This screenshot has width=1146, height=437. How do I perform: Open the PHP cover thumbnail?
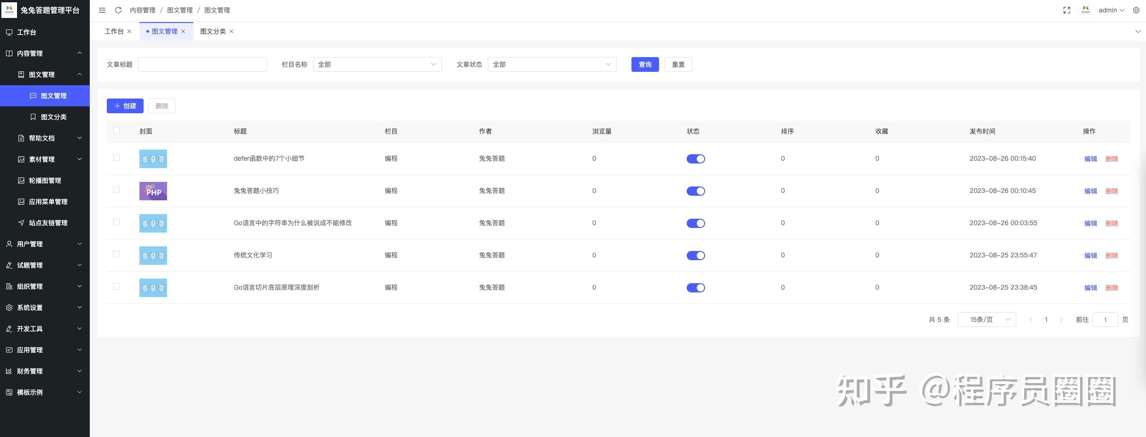pos(153,191)
